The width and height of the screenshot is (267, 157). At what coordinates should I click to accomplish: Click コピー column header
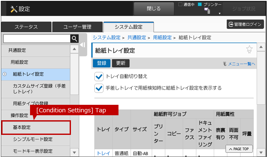click(x=174, y=134)
